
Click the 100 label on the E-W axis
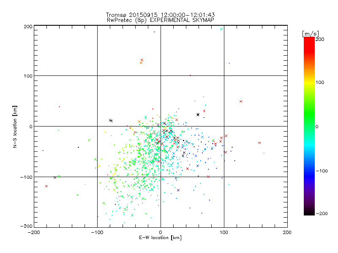pyautogui.click(x=224, y=232)
